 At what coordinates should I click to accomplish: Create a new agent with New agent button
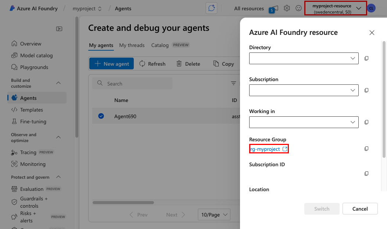click(x=111, y=63)
